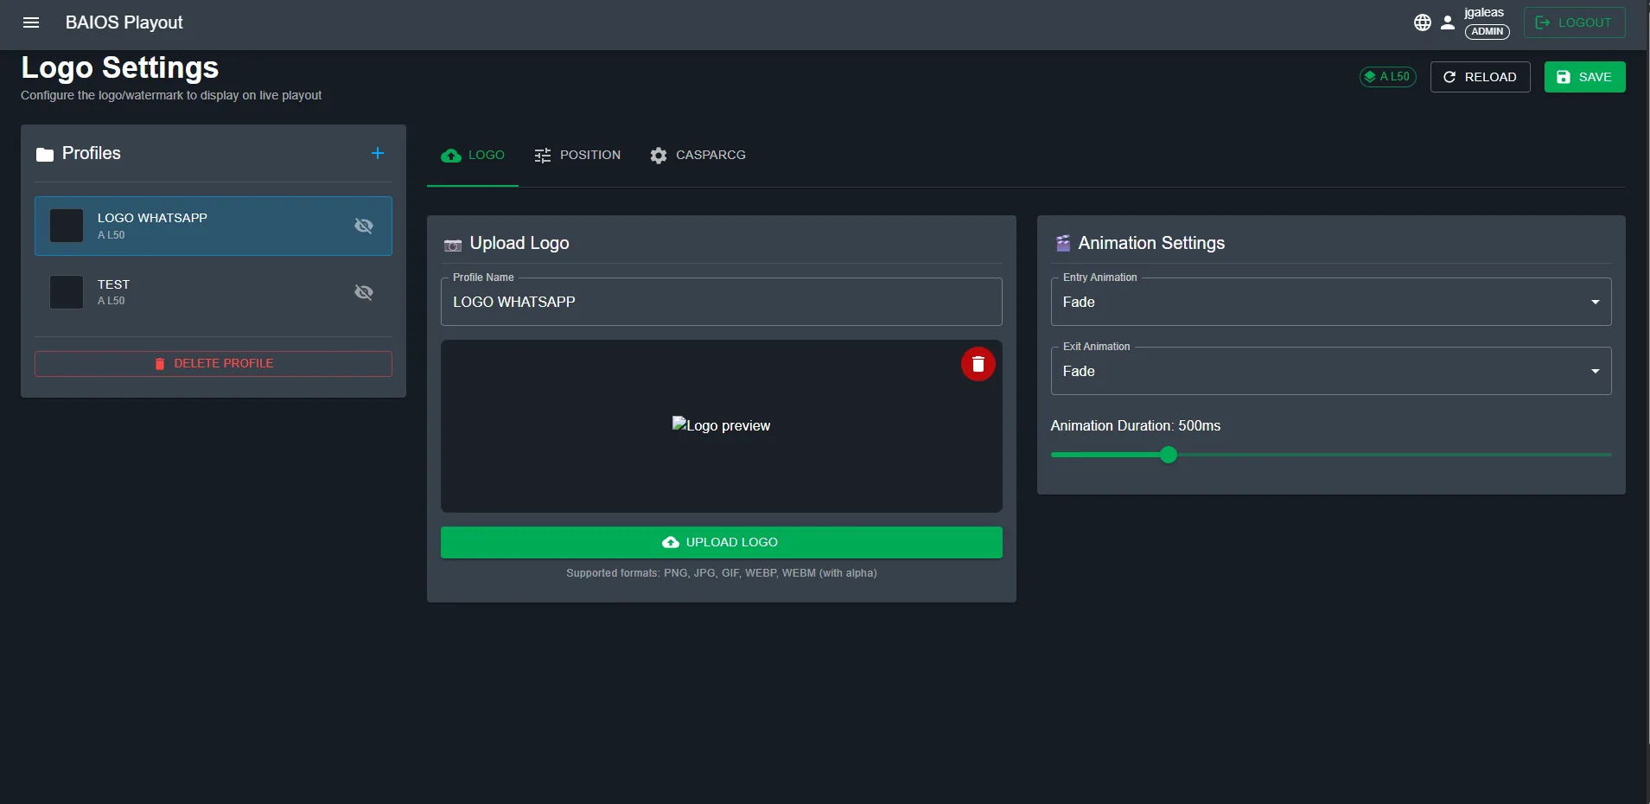Click the globe language icon
1650x804 pixels.
click(1423, 22)
